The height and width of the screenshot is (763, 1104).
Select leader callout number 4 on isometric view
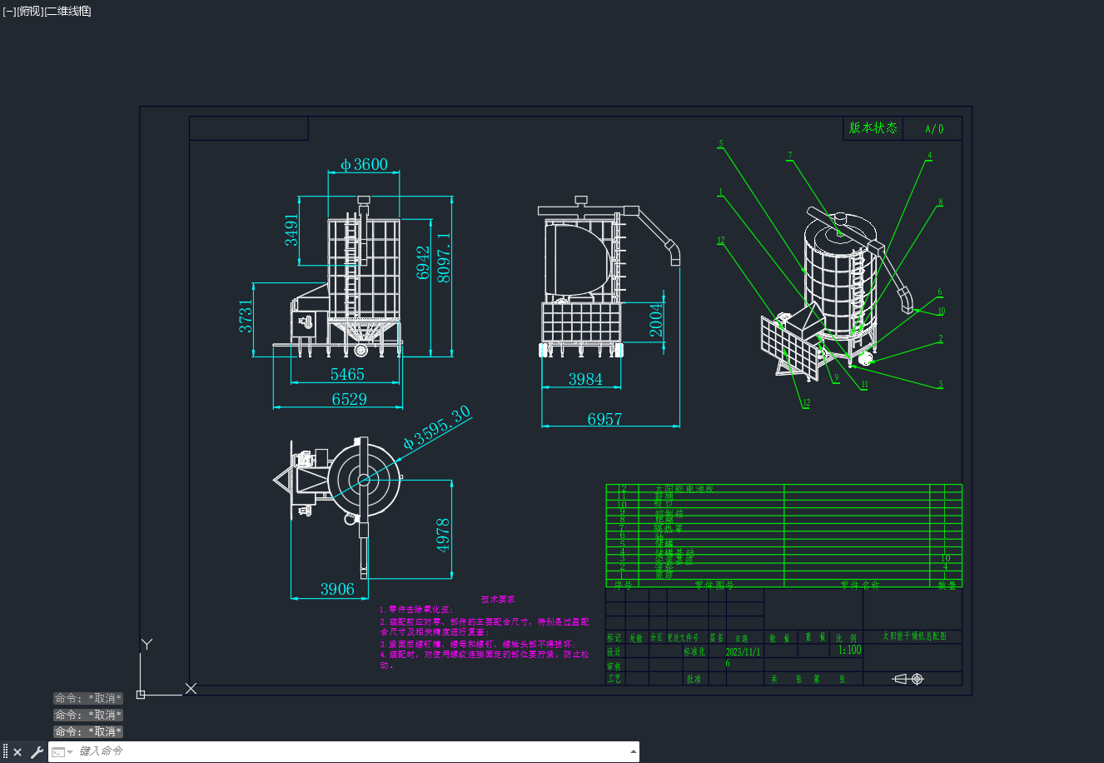coord(930,156)
